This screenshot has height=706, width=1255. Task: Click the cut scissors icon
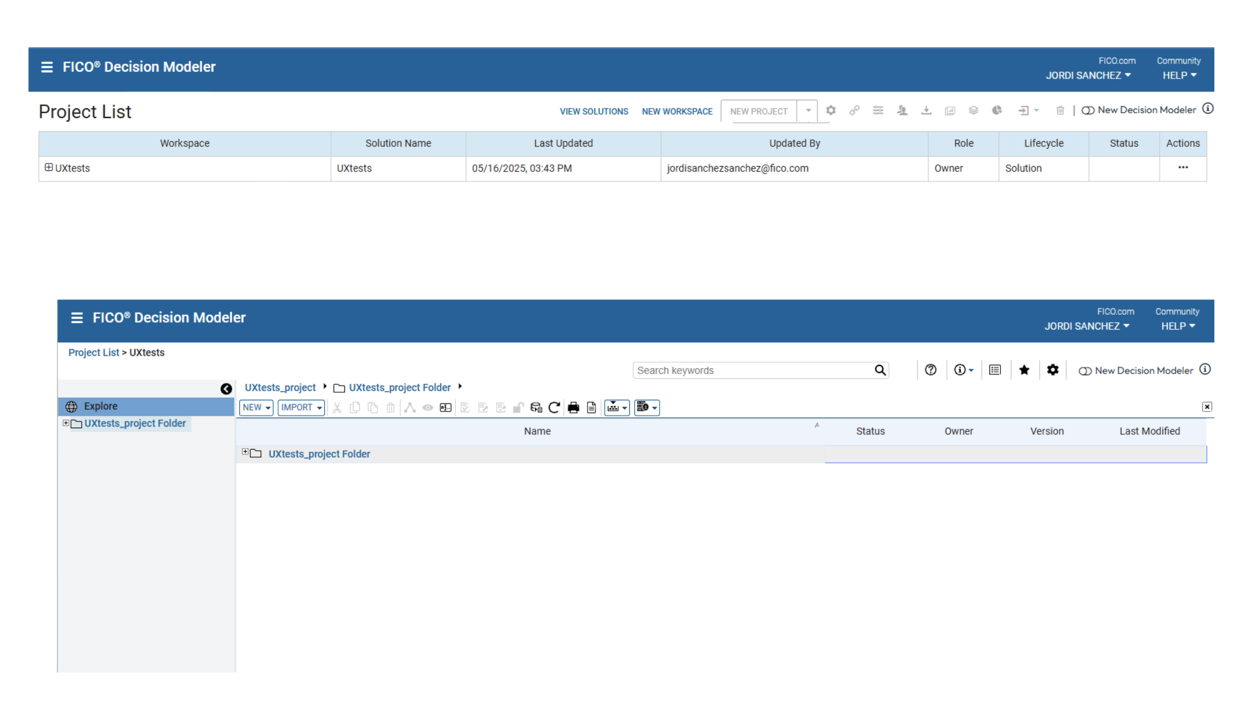(x=337, y=408)
